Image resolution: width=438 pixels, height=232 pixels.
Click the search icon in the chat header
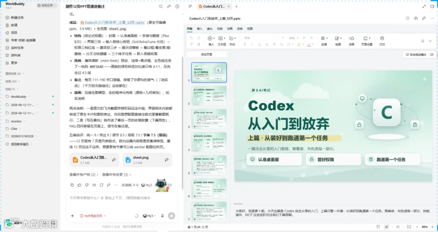[161, 6]
